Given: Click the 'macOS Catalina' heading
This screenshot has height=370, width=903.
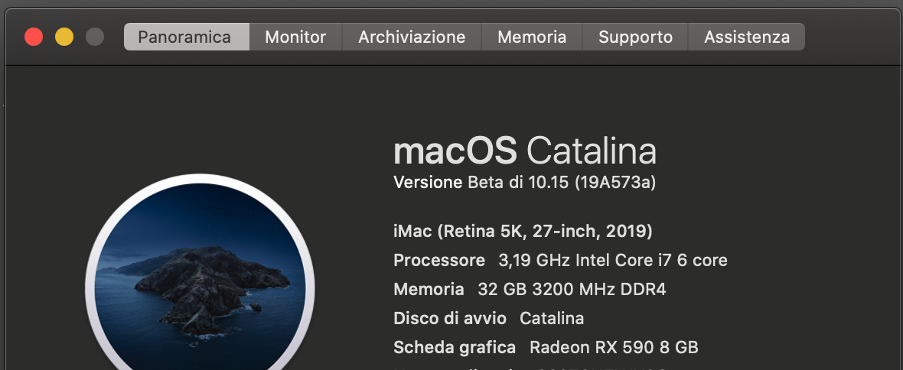Looking at the screenshot, I should tap(525, 151).
